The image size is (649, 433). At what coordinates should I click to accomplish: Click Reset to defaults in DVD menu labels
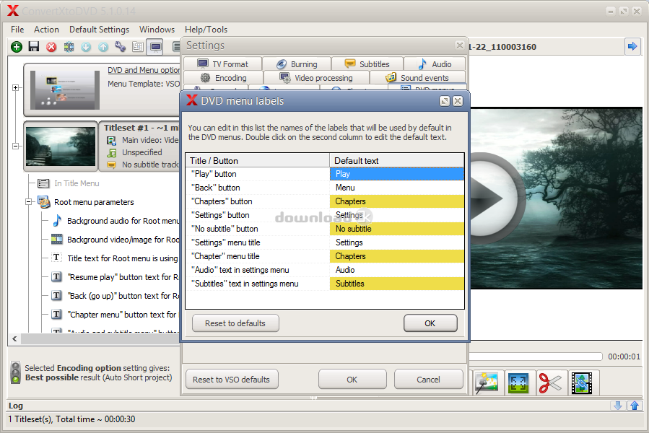click(x=235, y=323)
